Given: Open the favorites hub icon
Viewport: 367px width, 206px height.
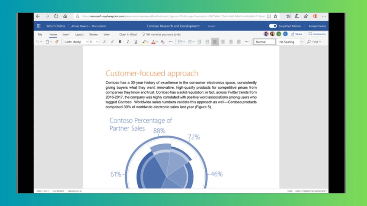Looking at the screenshot, I should (x=288, y=16).
